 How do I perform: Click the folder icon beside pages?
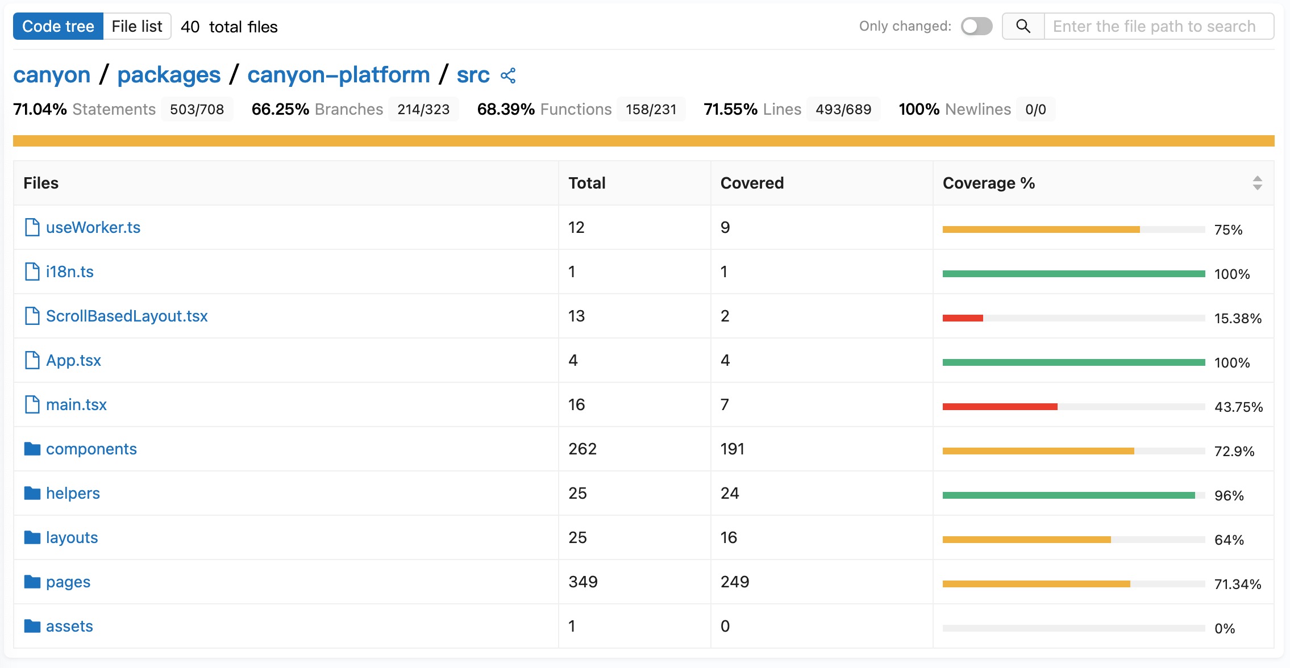(32, 582)
